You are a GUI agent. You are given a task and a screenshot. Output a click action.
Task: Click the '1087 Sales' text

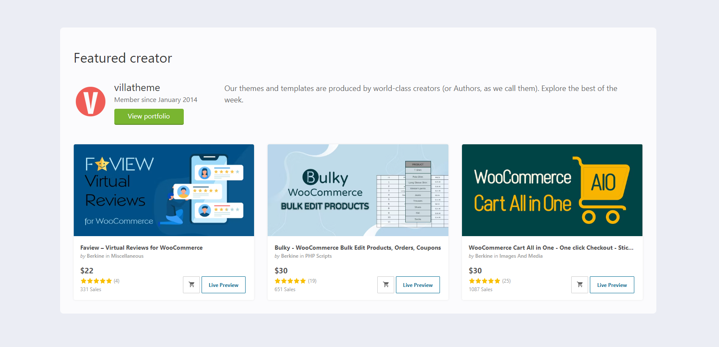coord(481,289)
